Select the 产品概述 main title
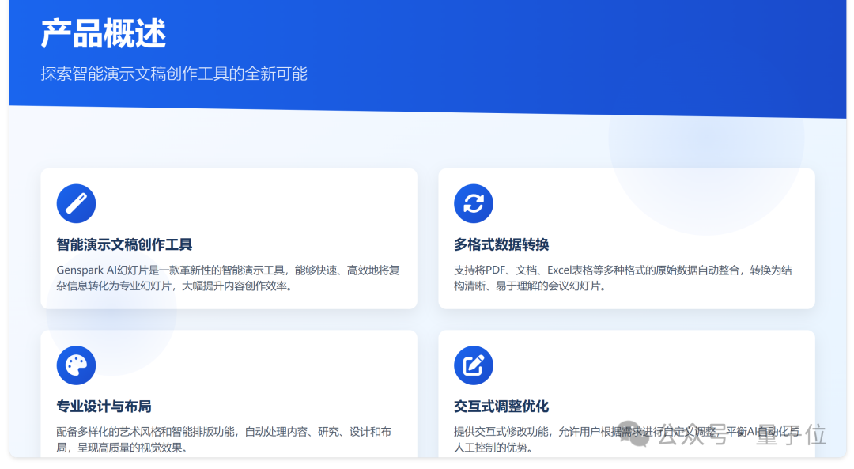 coord(103,33)
